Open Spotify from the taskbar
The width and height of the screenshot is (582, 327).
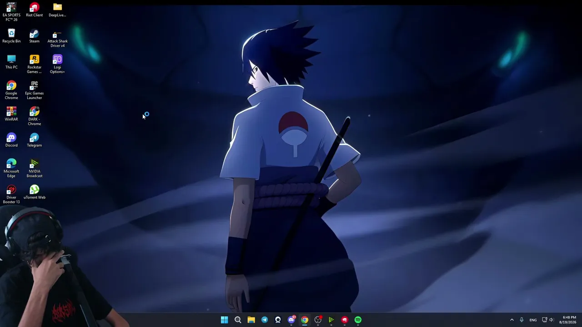point(358,320)
